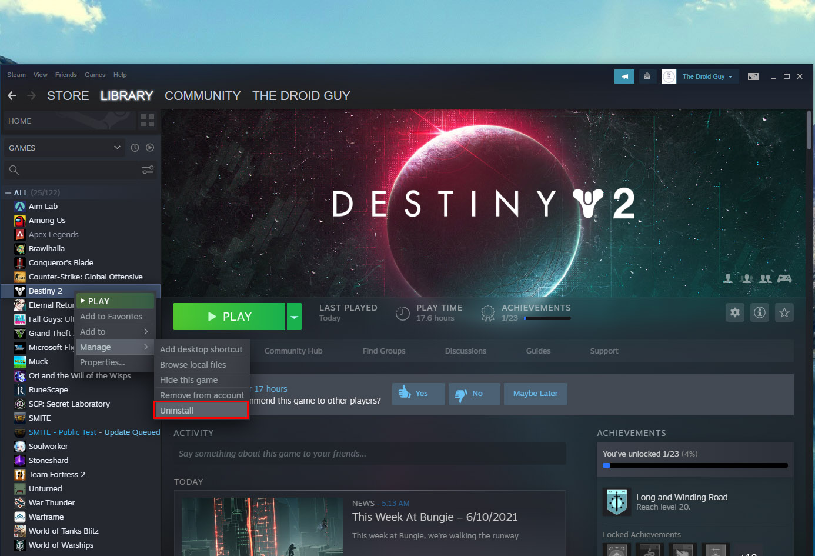Click the grid collections view icon

pos(147,121)
